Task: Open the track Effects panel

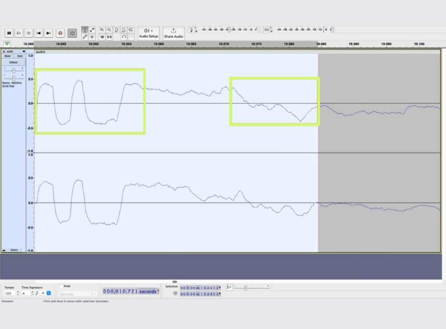Action: pos(14,62)
